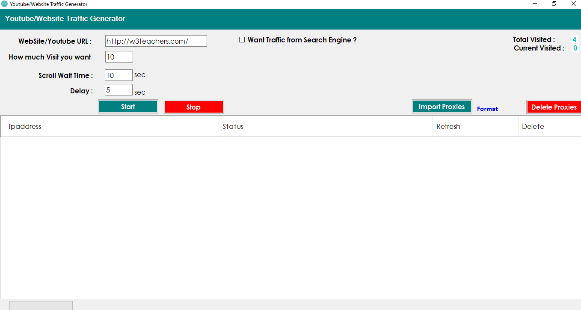Click the Delete Proxies button

[554, 107]
